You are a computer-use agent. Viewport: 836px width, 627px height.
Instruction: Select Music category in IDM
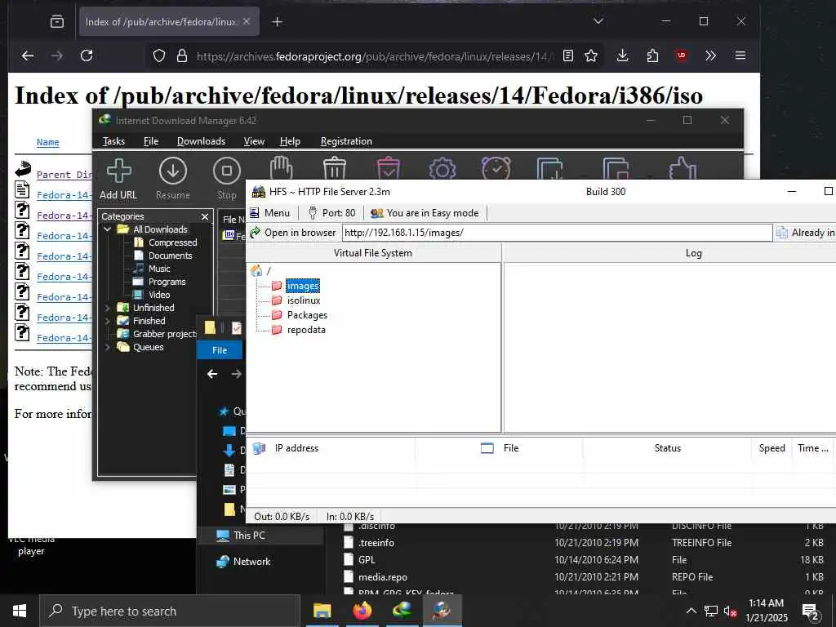[x=159, y=269]
